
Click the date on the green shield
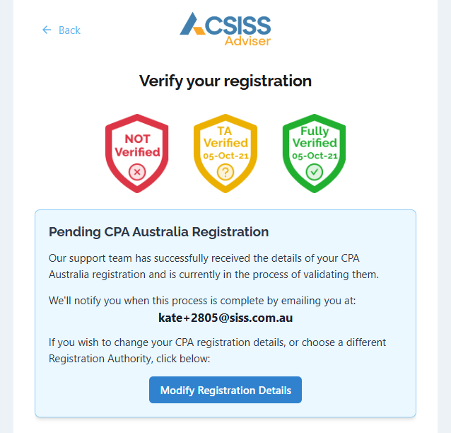[315, 156]
